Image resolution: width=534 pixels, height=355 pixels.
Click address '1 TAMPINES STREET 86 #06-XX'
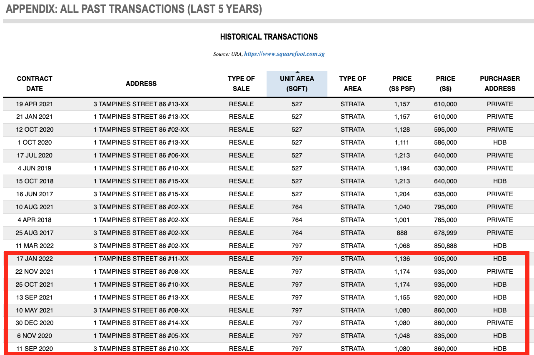[x=141, y=155]
